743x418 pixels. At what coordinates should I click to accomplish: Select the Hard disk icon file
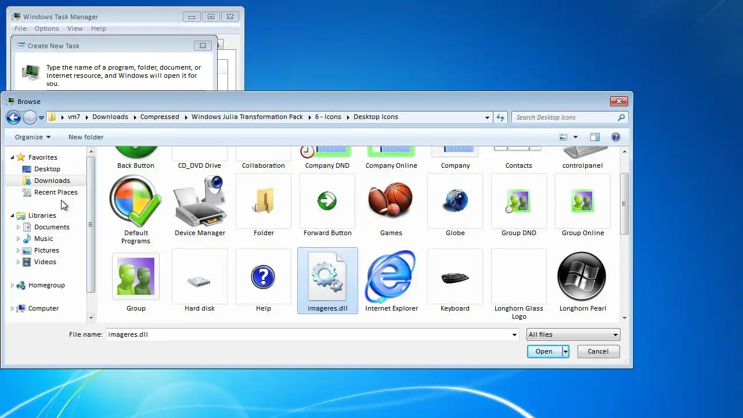coord(200,280)
